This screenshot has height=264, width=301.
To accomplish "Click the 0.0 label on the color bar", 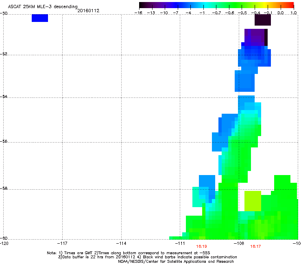I will coord(281,13).
